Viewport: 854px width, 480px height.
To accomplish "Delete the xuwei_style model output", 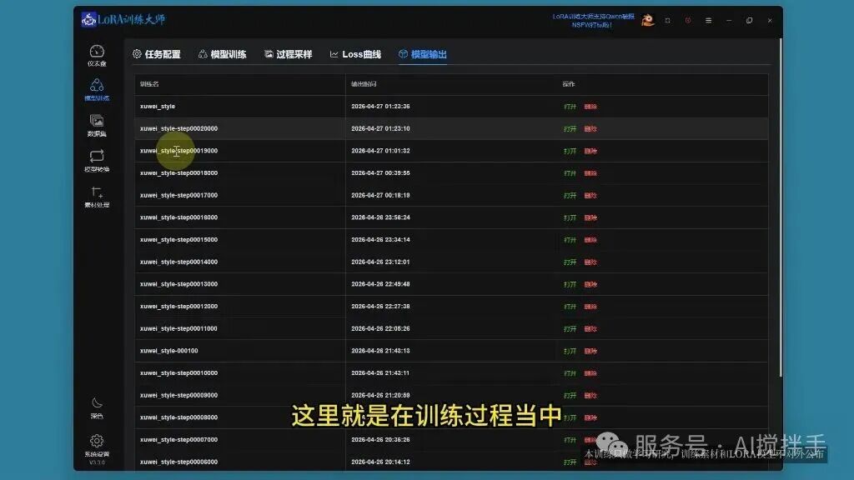I will click(590, 107).
